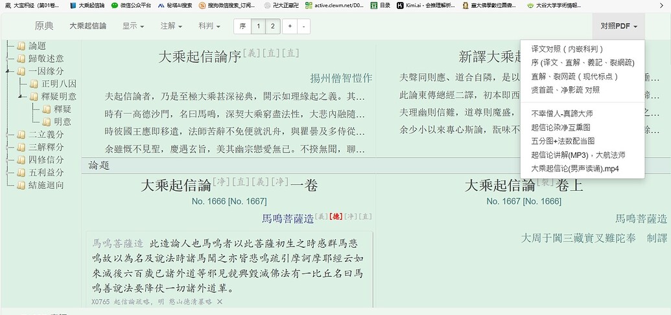Open 大乘起信论(男声读诵).mp4 entry
This screenshot has width=671, height=315.
pos(582,169)
